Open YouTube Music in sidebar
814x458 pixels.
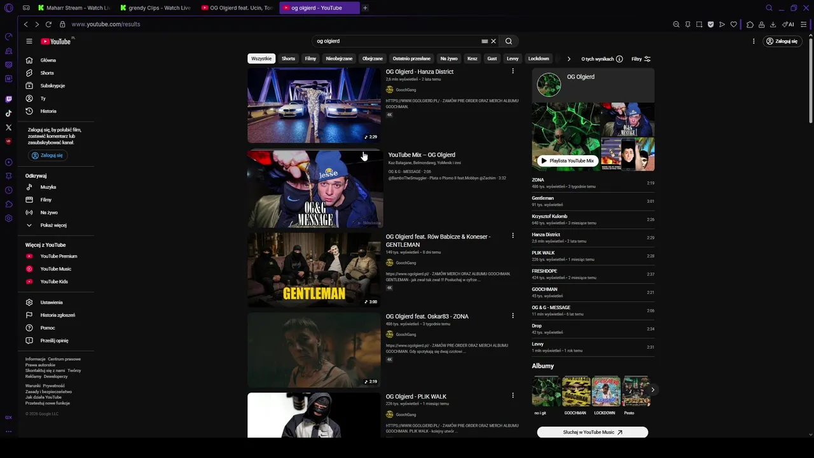(x=56, y=269)
